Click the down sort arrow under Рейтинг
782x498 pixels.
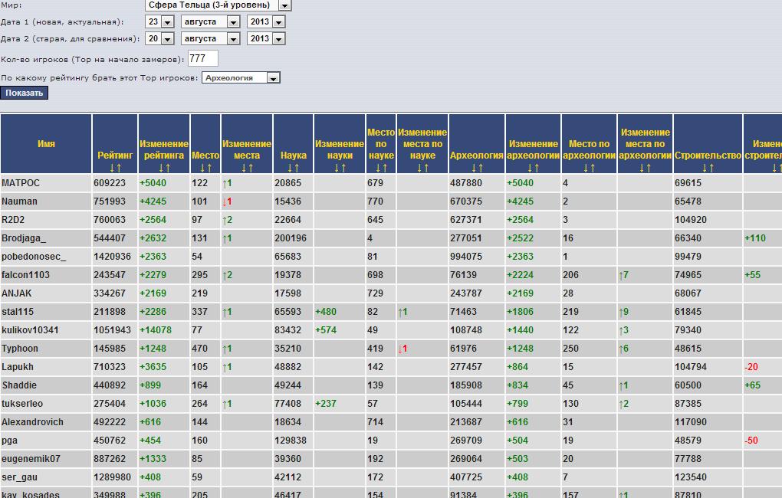click(x=111, y=168)
